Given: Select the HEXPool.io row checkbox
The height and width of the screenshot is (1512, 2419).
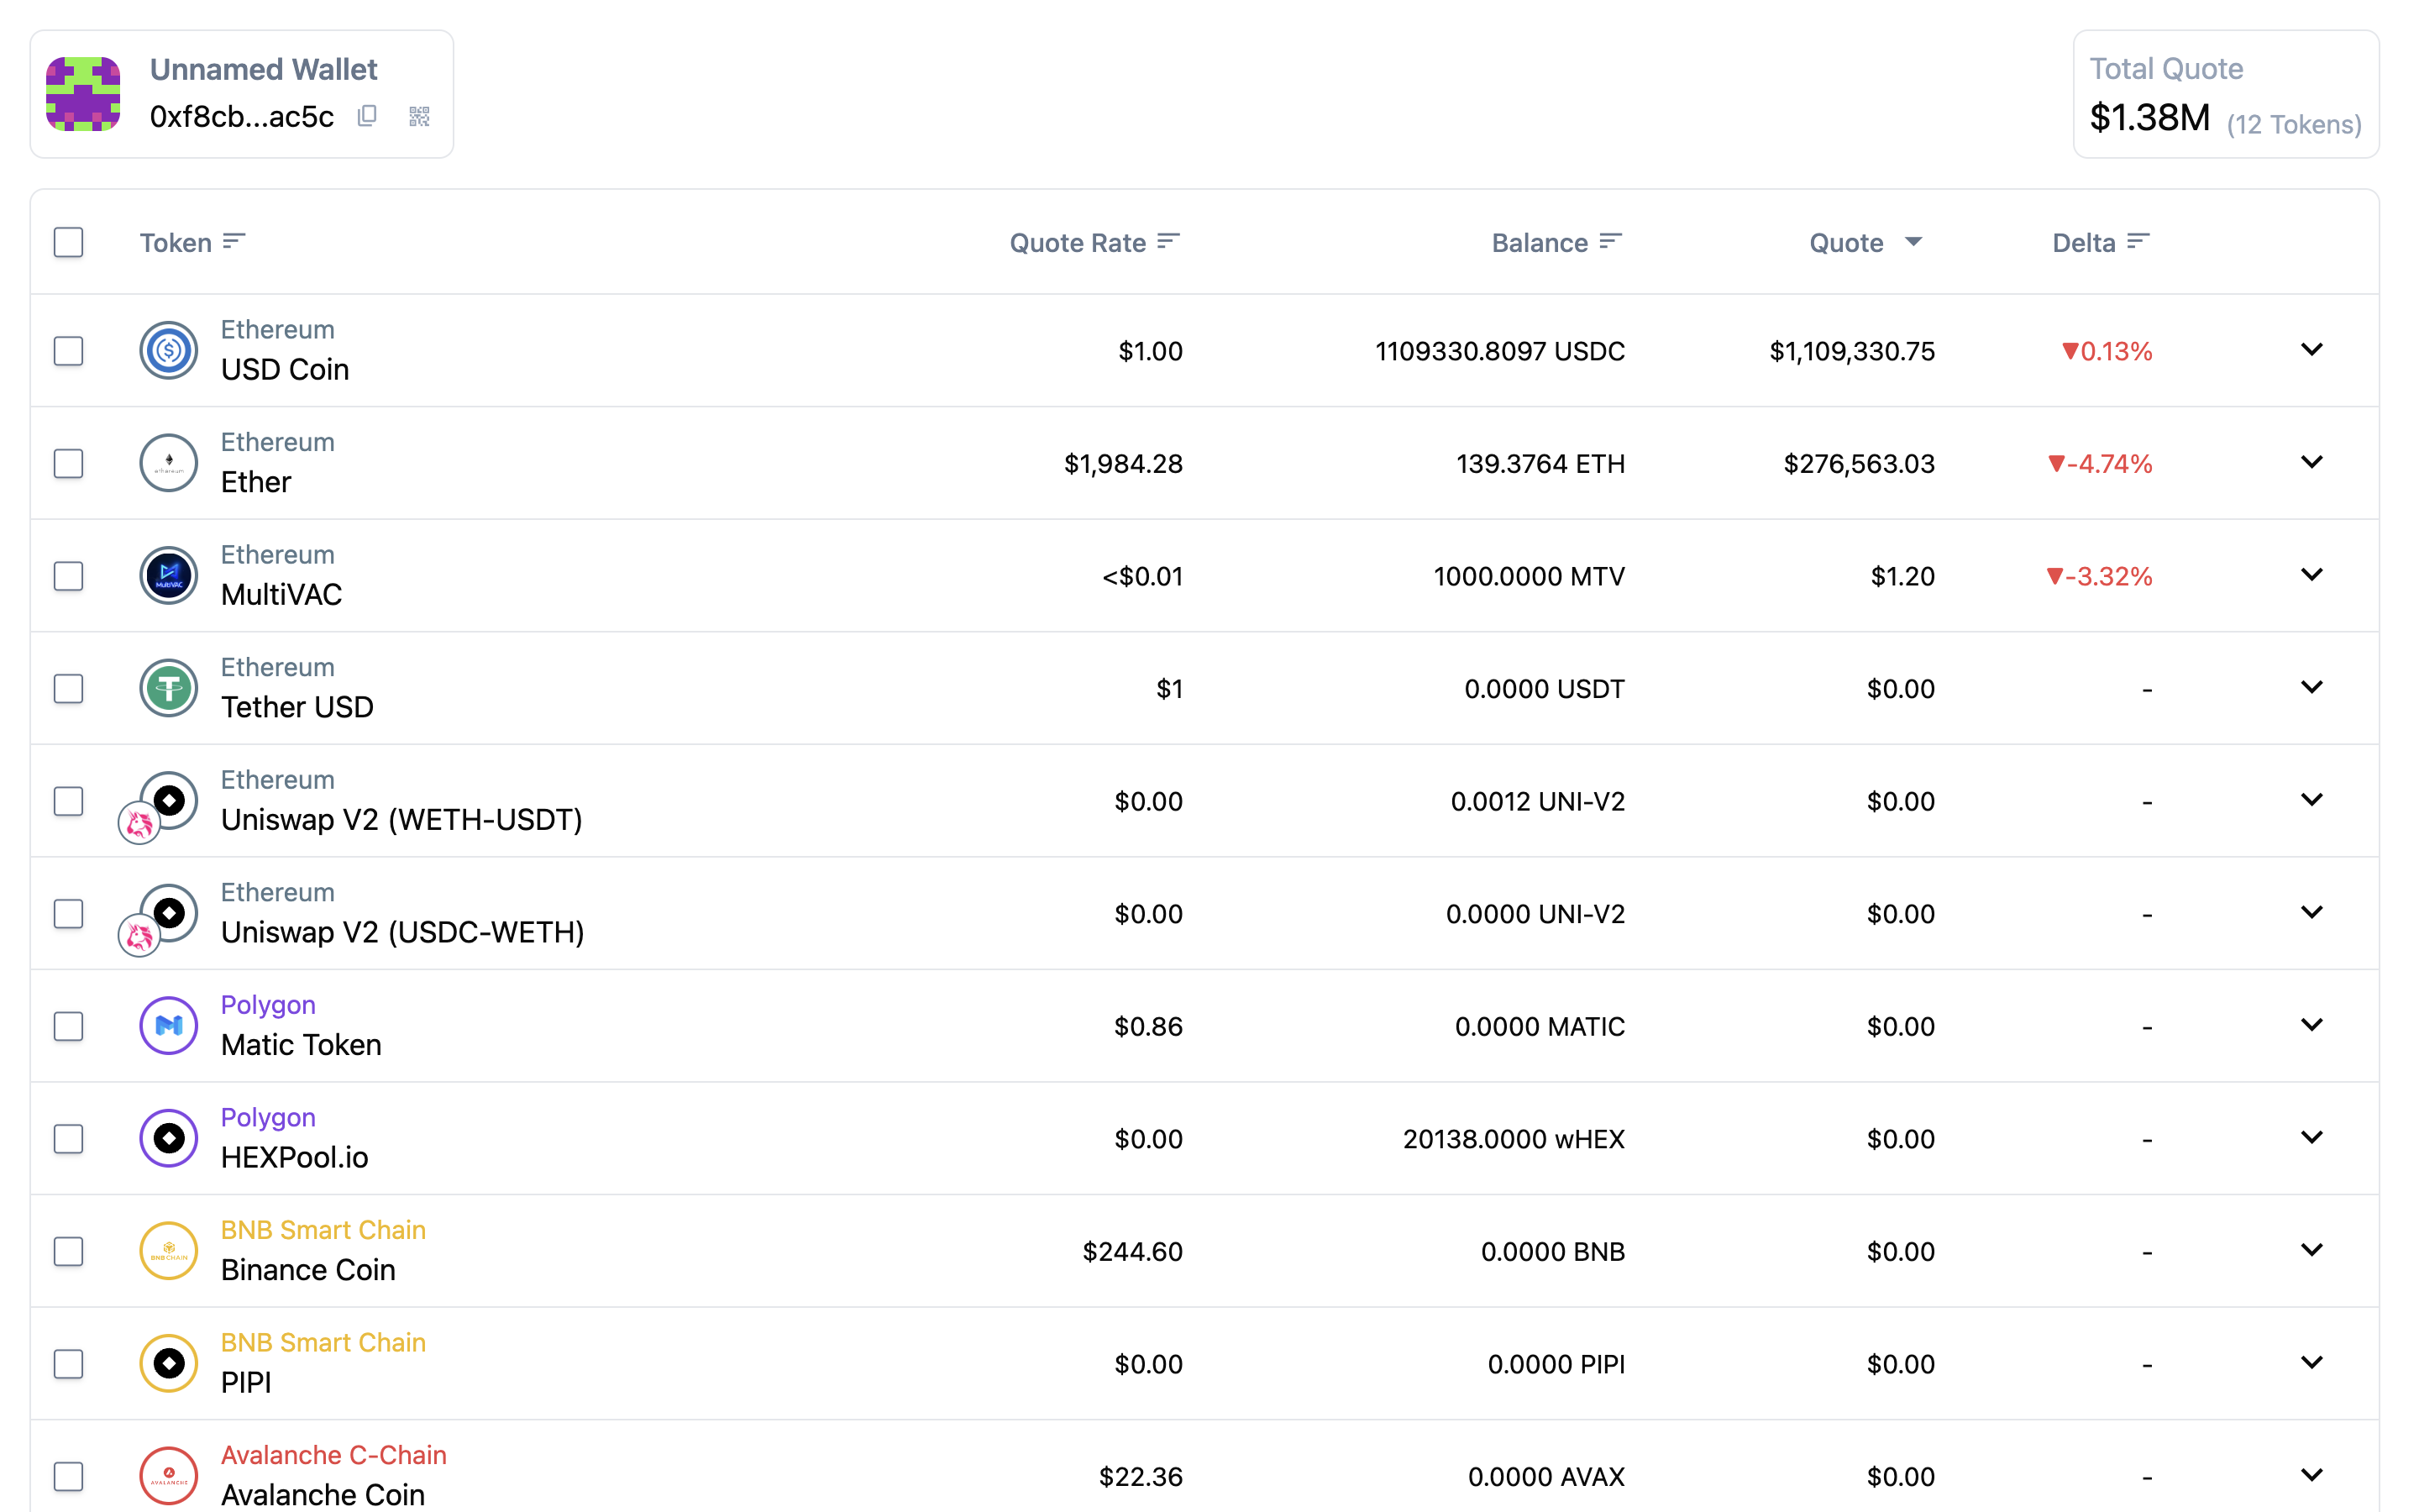Looking at the screenshot, I should 68,1139.
